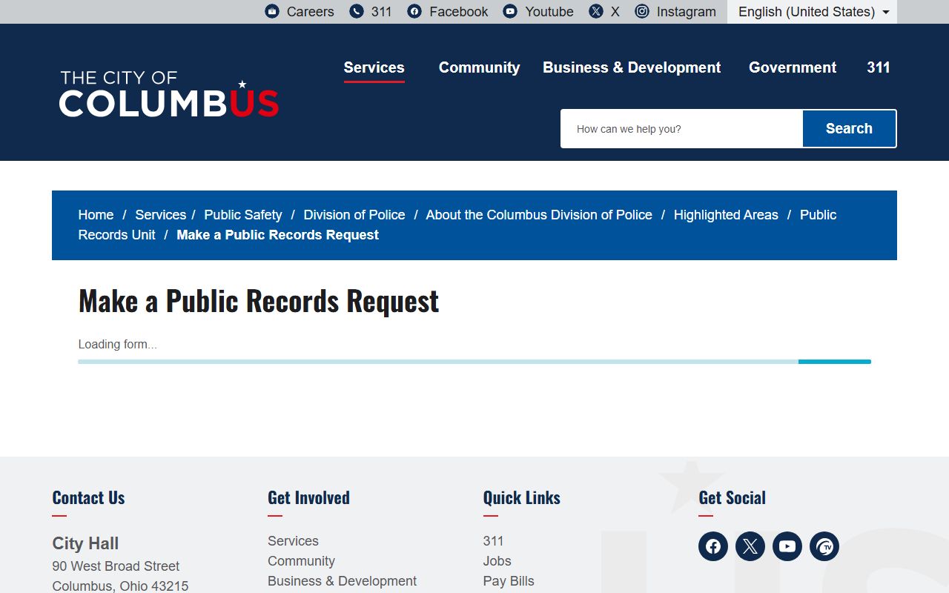Click the Careers briefcase icon
This screenshot has height=593, width=949.
272,11
